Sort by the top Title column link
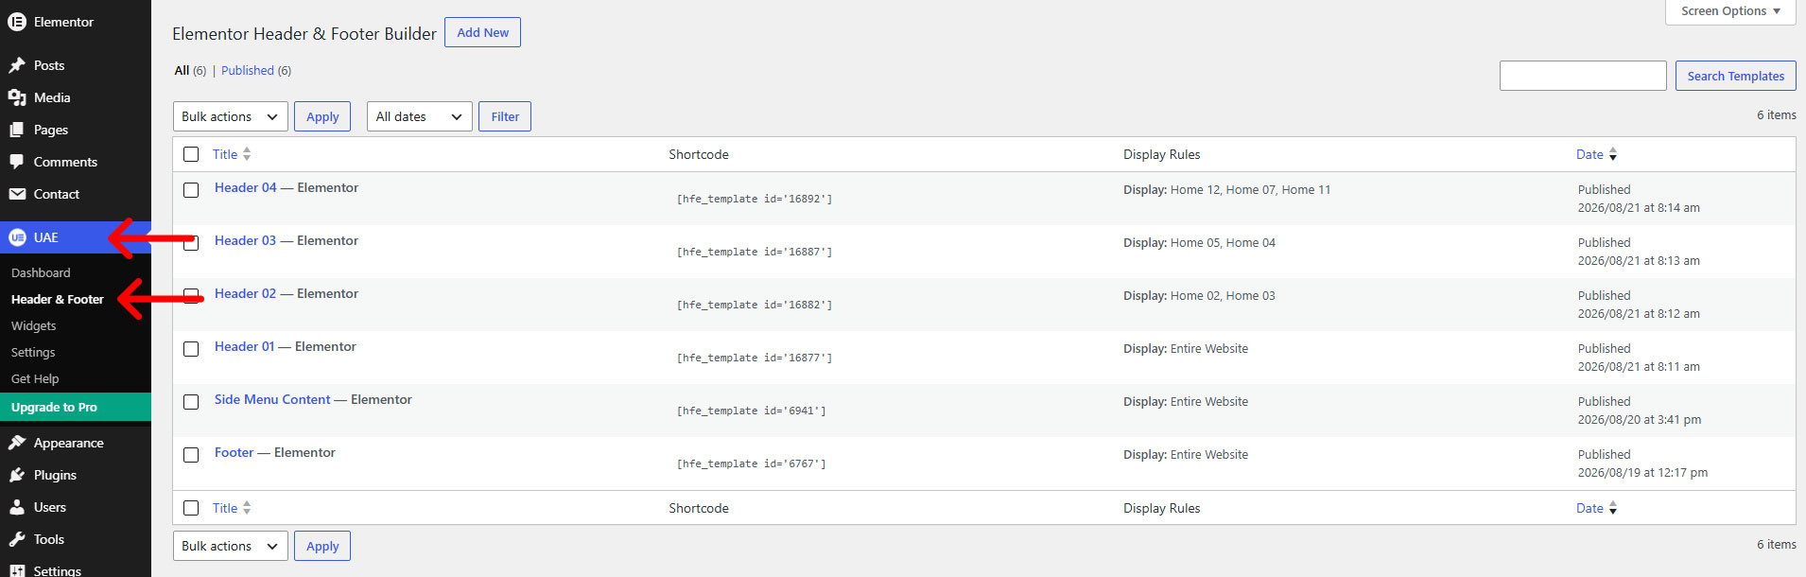Screen dimensions: 1806x577 tap(225, 154)
